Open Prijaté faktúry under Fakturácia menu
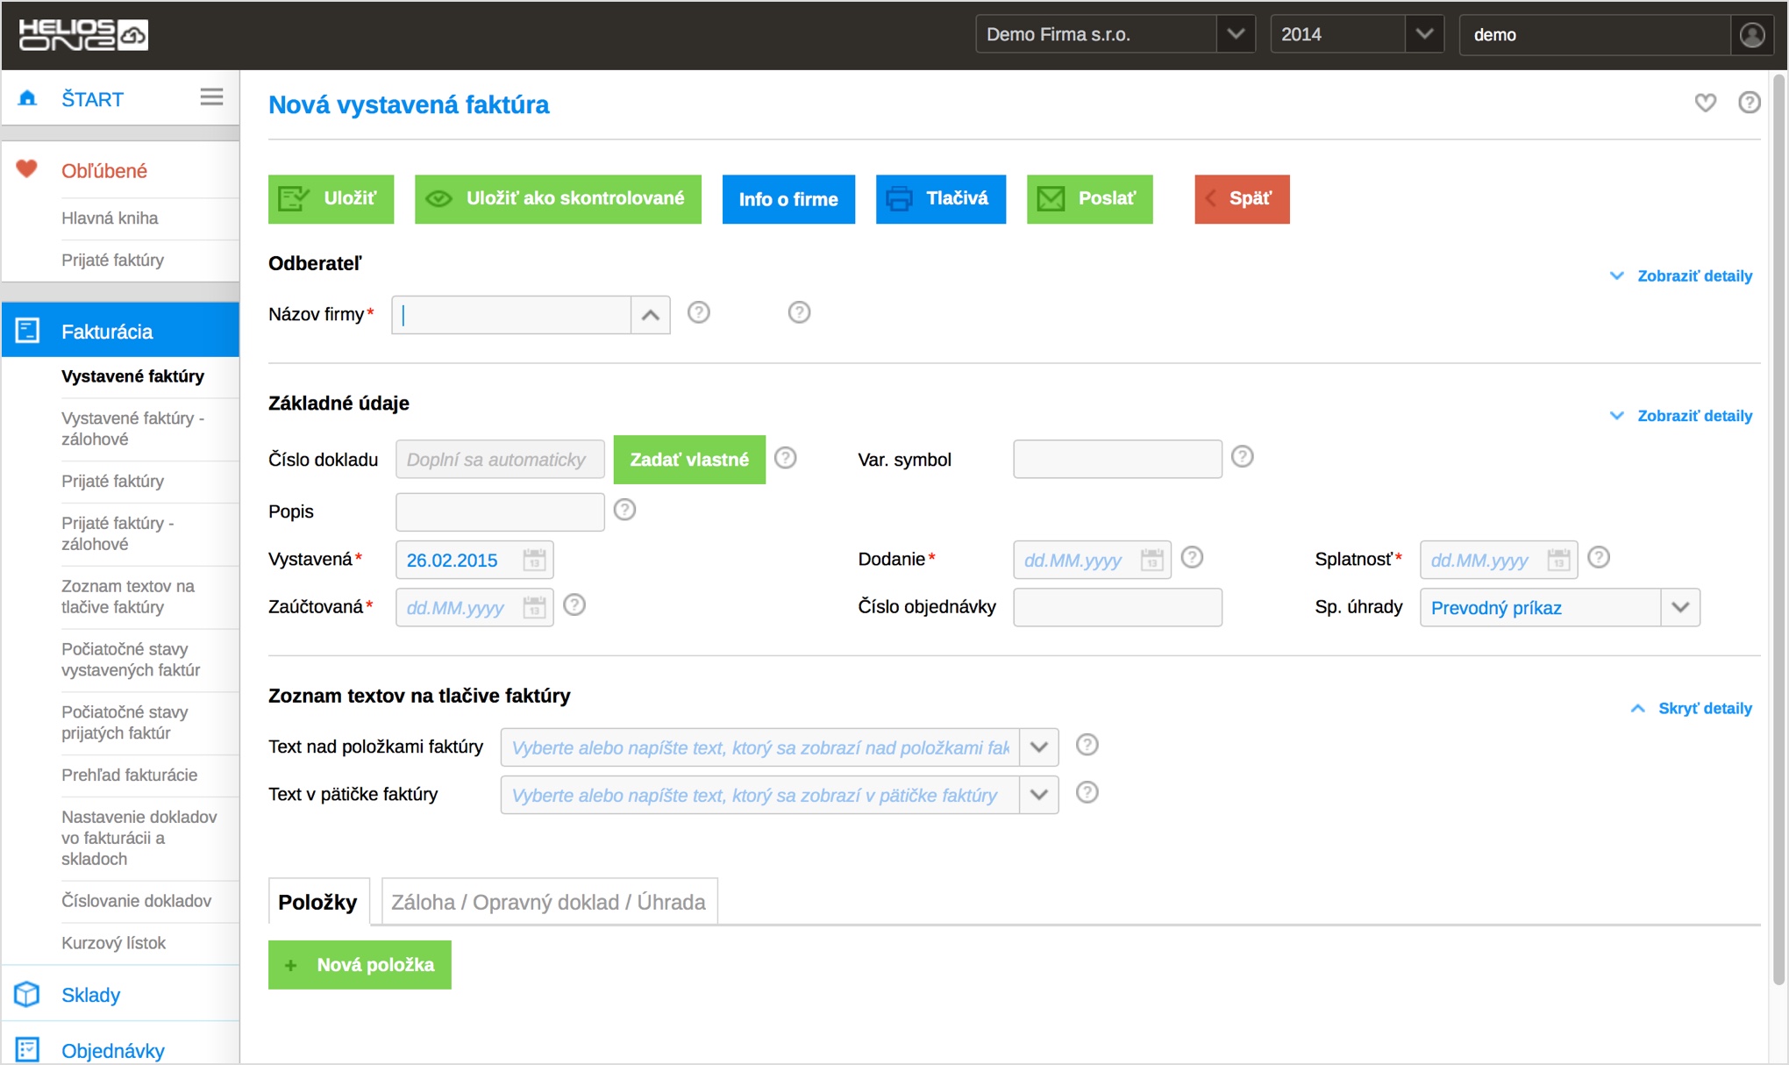The image size is (1789, 1065). [112, 481]
